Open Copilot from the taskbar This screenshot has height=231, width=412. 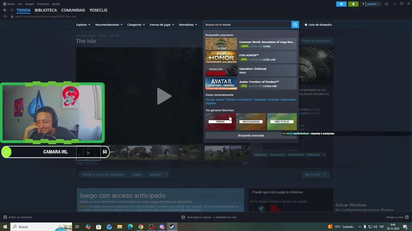tap(88, 227)
